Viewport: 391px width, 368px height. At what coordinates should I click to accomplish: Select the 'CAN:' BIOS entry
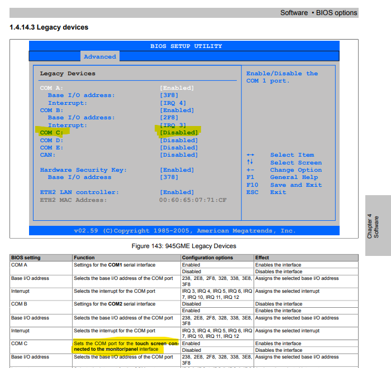click(47, 155)
